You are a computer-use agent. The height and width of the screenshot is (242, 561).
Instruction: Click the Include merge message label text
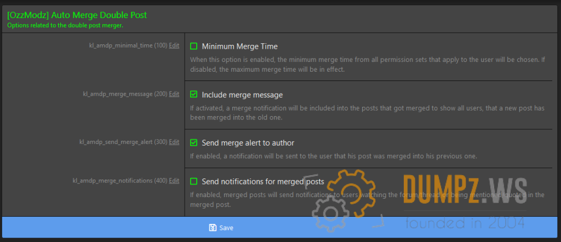click(242, 95)
